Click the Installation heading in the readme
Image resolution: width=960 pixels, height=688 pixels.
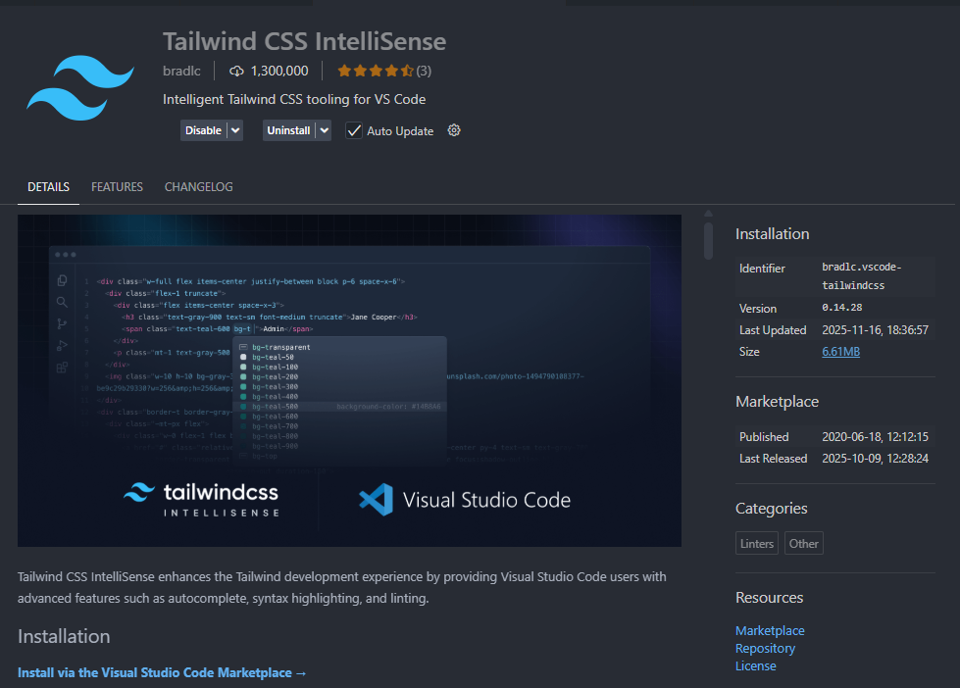pos(64,637)
